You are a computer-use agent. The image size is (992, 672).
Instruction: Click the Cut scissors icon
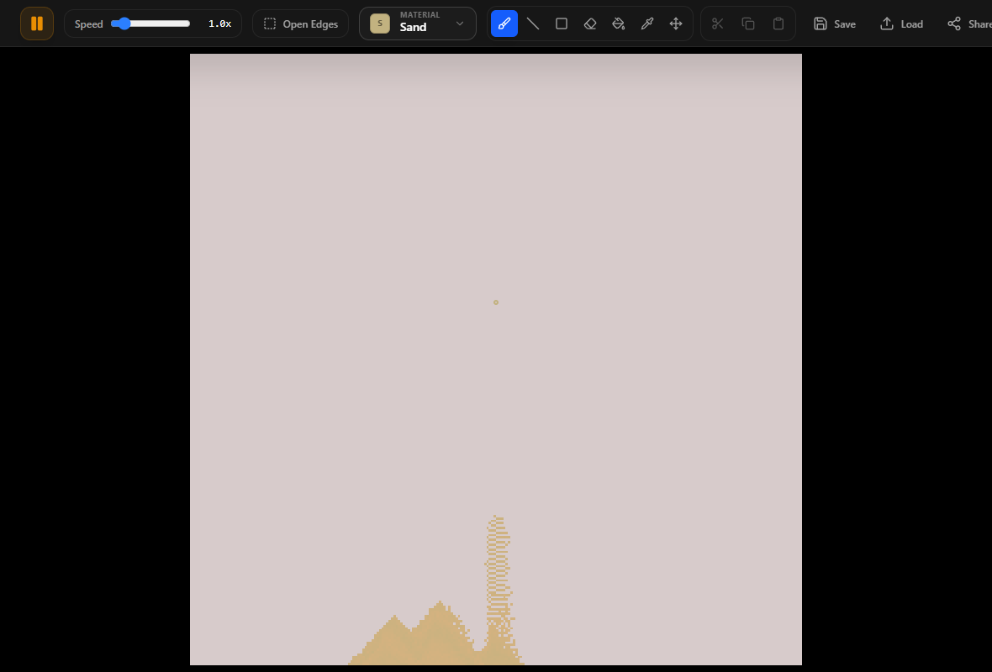pyautogui.click(x=717, y=24)
